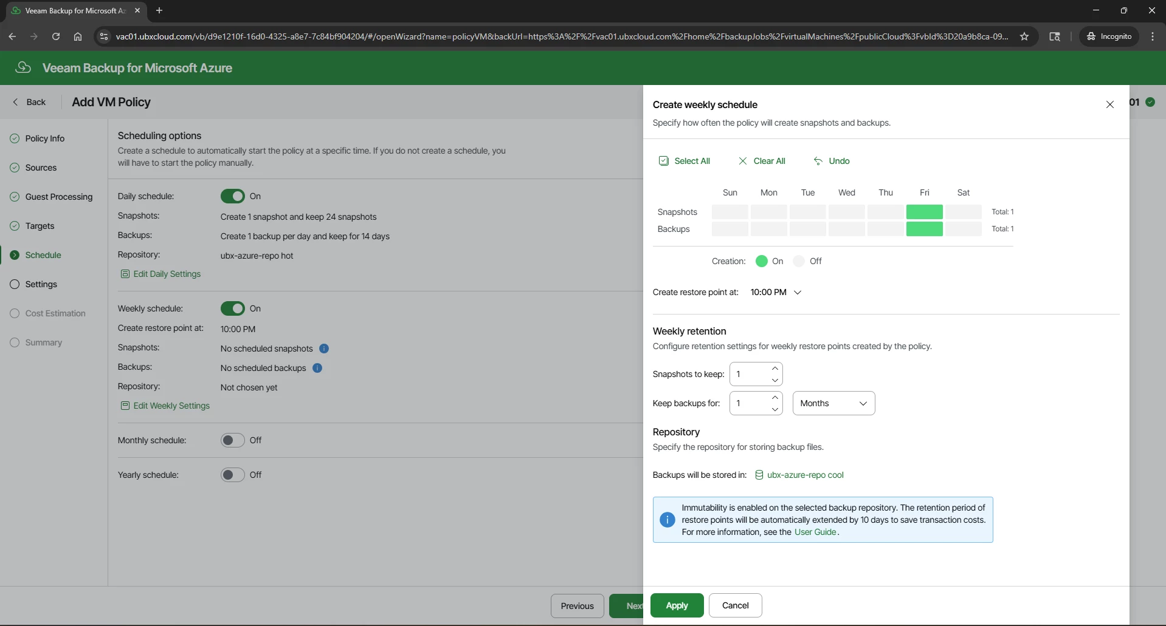Bookmark this page with the star icon

click(1024, 36)
